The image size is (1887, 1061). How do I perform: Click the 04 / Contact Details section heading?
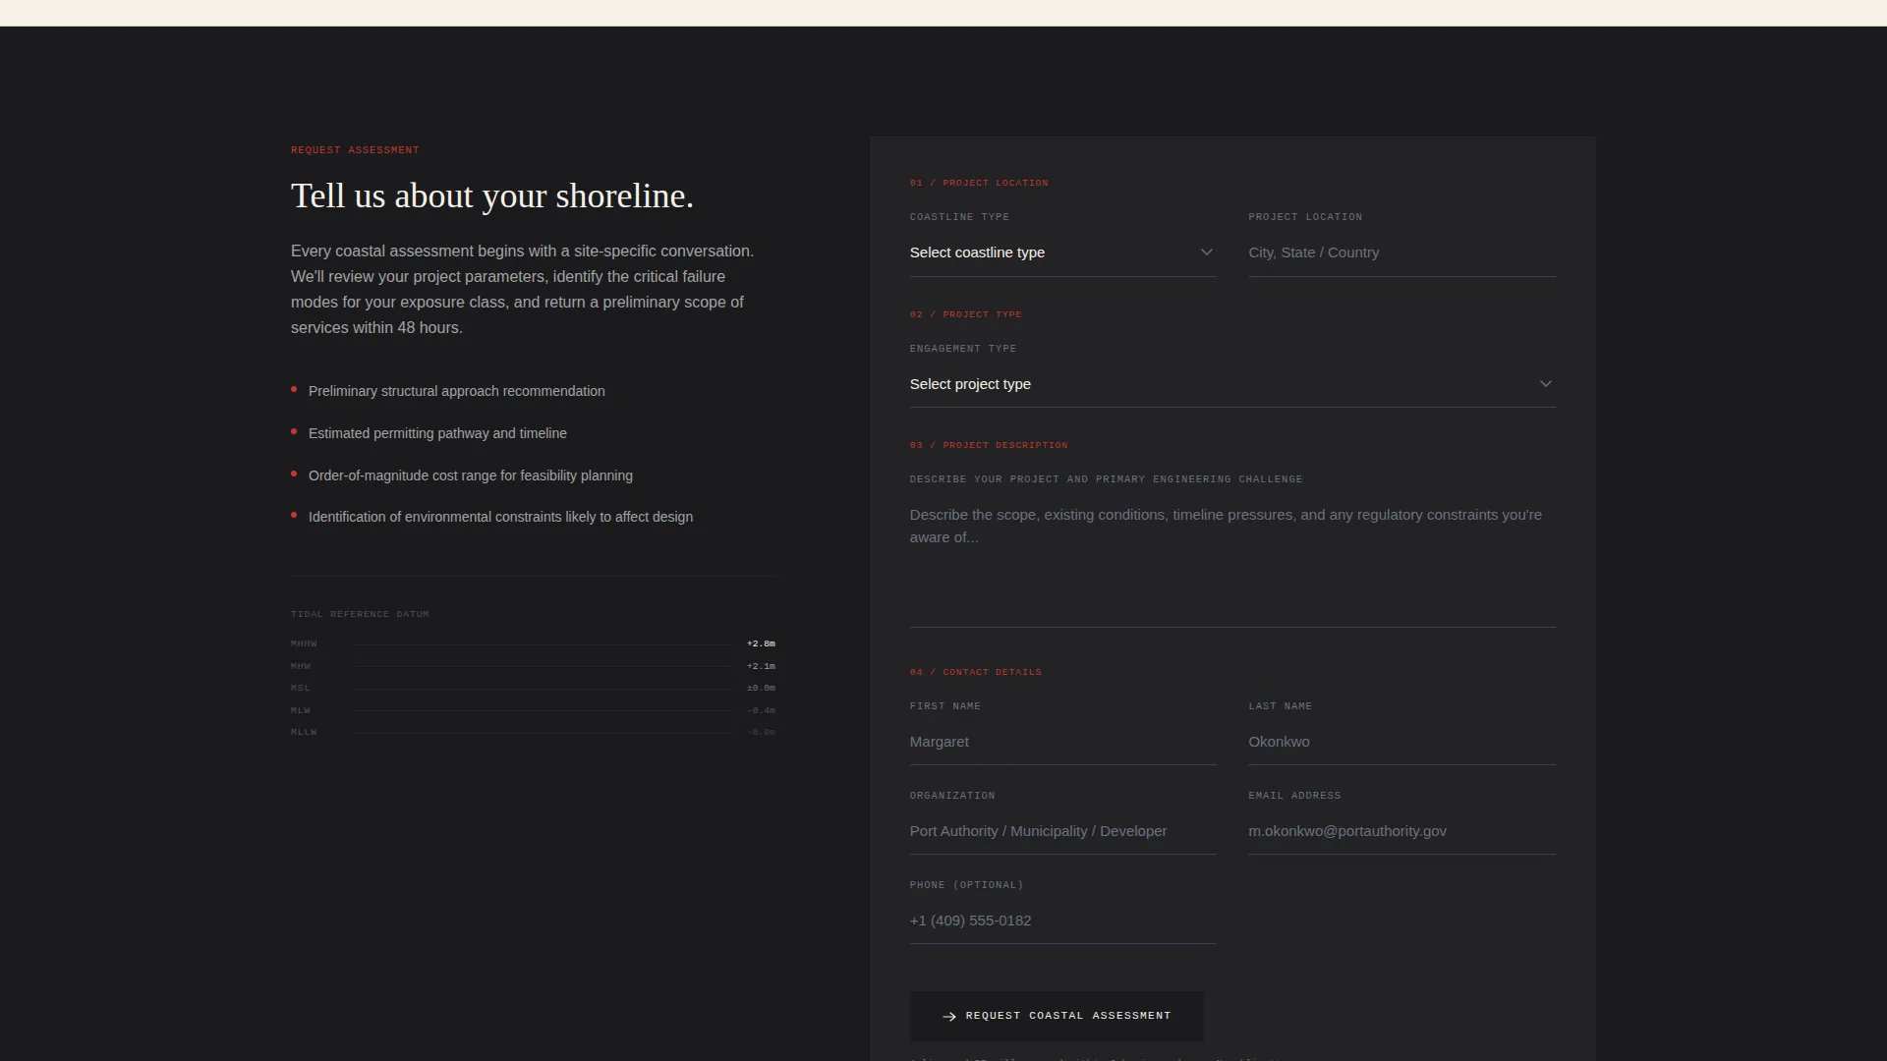click(x=975, y=672)
